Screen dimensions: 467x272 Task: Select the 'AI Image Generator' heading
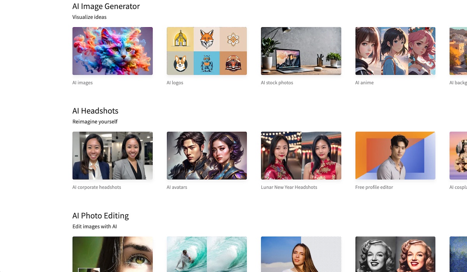[x=106, y=6]
